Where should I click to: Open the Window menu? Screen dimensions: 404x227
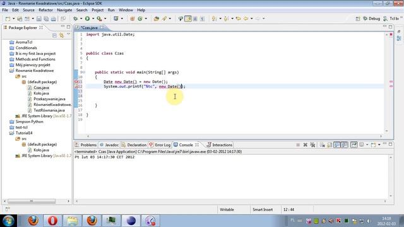126,10
